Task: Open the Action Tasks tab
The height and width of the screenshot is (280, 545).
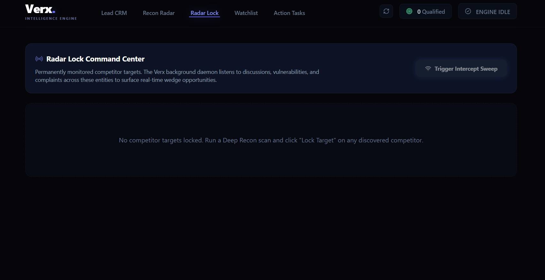Action: click(x=289, y=13)
